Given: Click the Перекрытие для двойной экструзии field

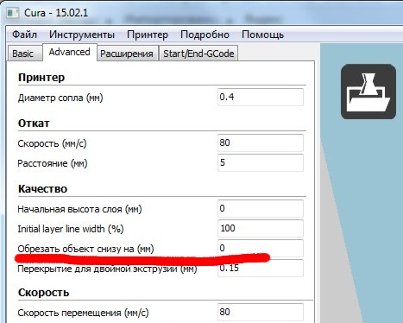Looking at the screenshot, I should (x=261, y=268).
